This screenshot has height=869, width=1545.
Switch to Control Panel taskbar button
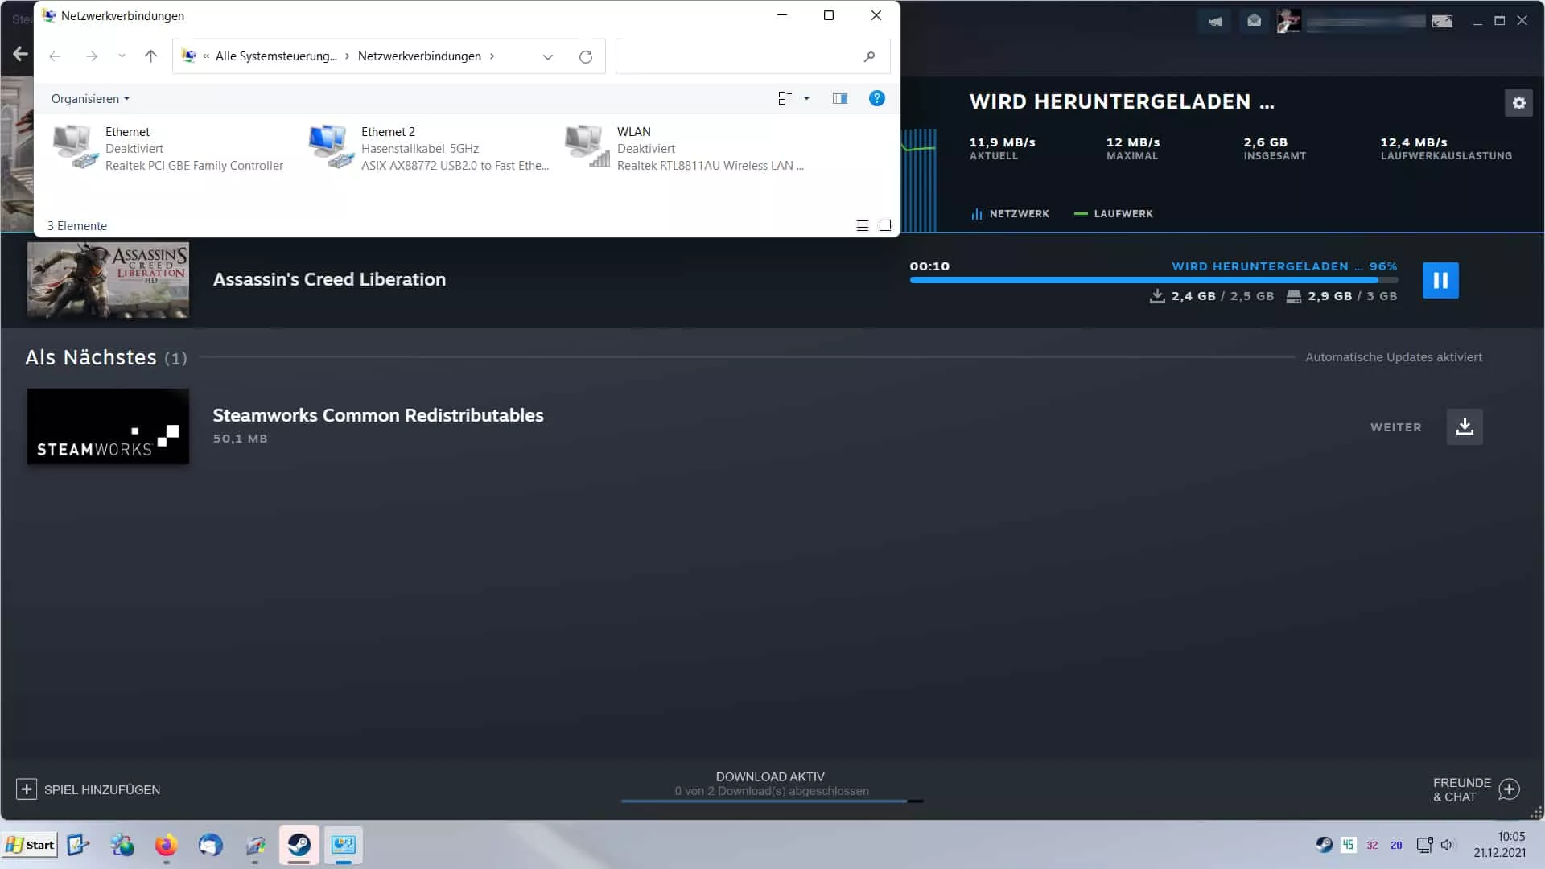(x=344, y=845)
